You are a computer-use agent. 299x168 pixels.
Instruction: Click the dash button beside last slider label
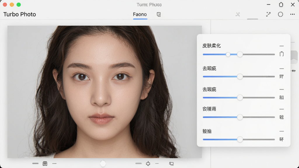coord(282,131)
